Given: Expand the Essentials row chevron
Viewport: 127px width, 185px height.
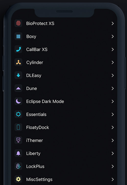Looking at the screenshot, I should (x=113, y=114).
